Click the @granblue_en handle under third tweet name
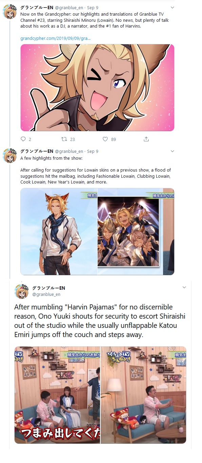 46,294
